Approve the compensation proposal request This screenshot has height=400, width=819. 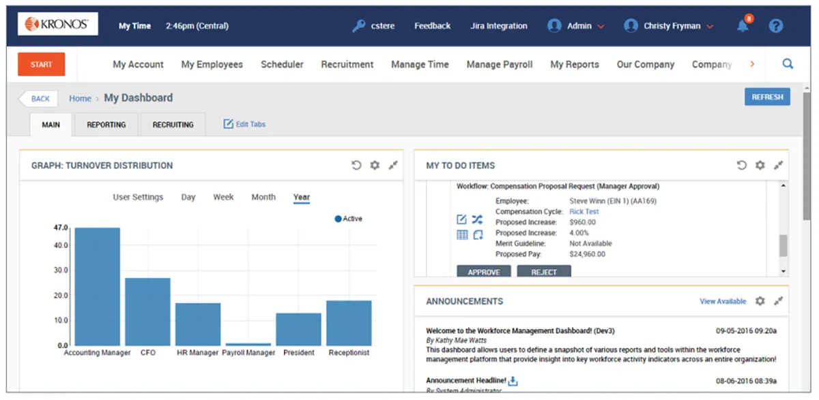[483, 272]
